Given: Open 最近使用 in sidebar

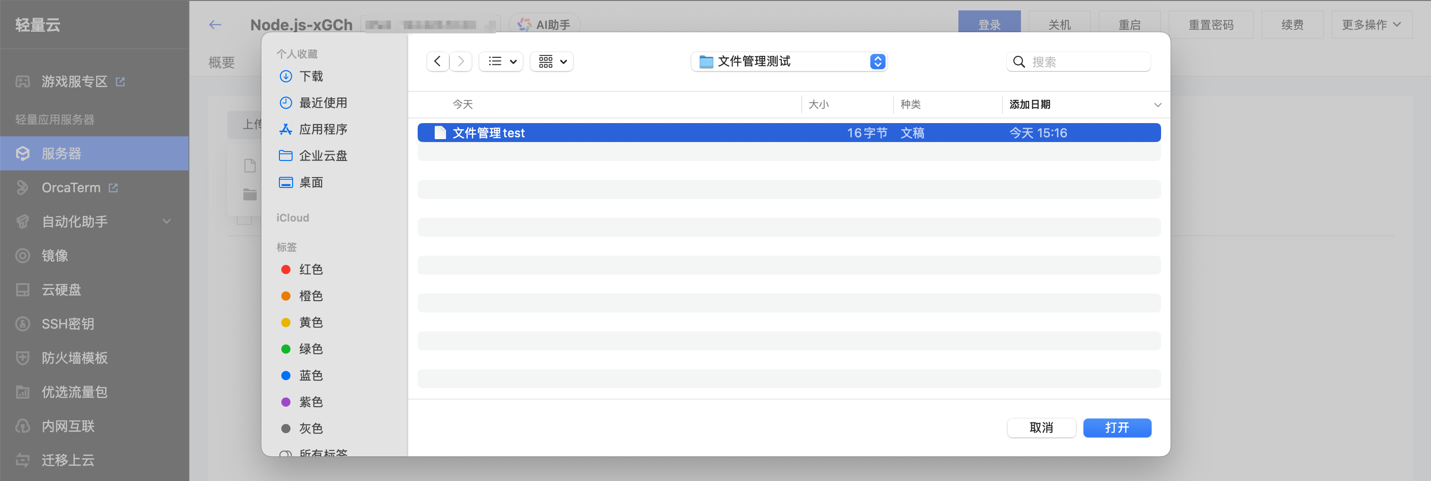Looking at the screenshot, I should coord(322,103).
